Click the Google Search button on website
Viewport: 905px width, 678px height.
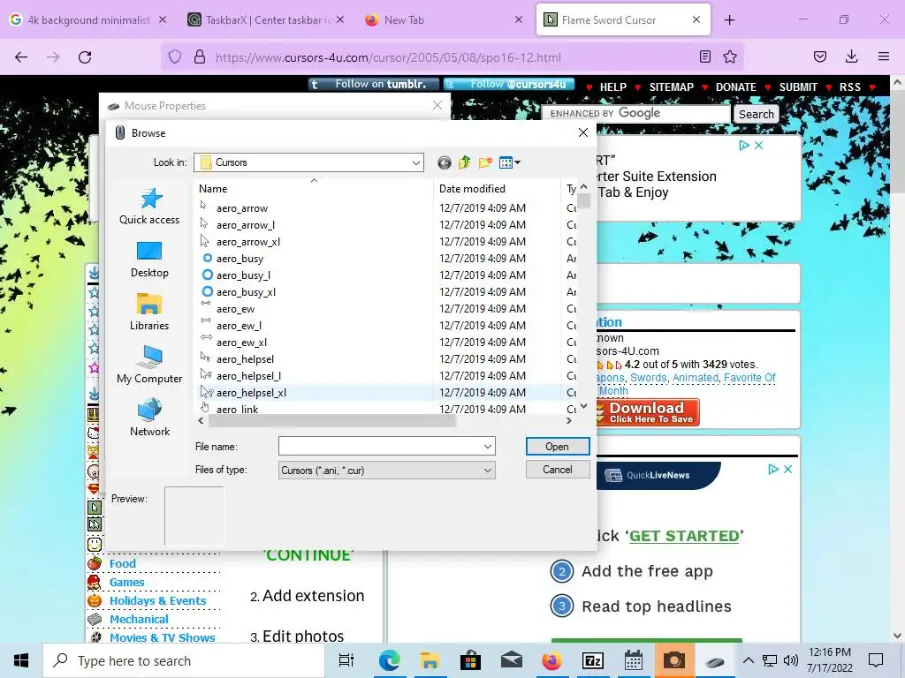[757, 114]
